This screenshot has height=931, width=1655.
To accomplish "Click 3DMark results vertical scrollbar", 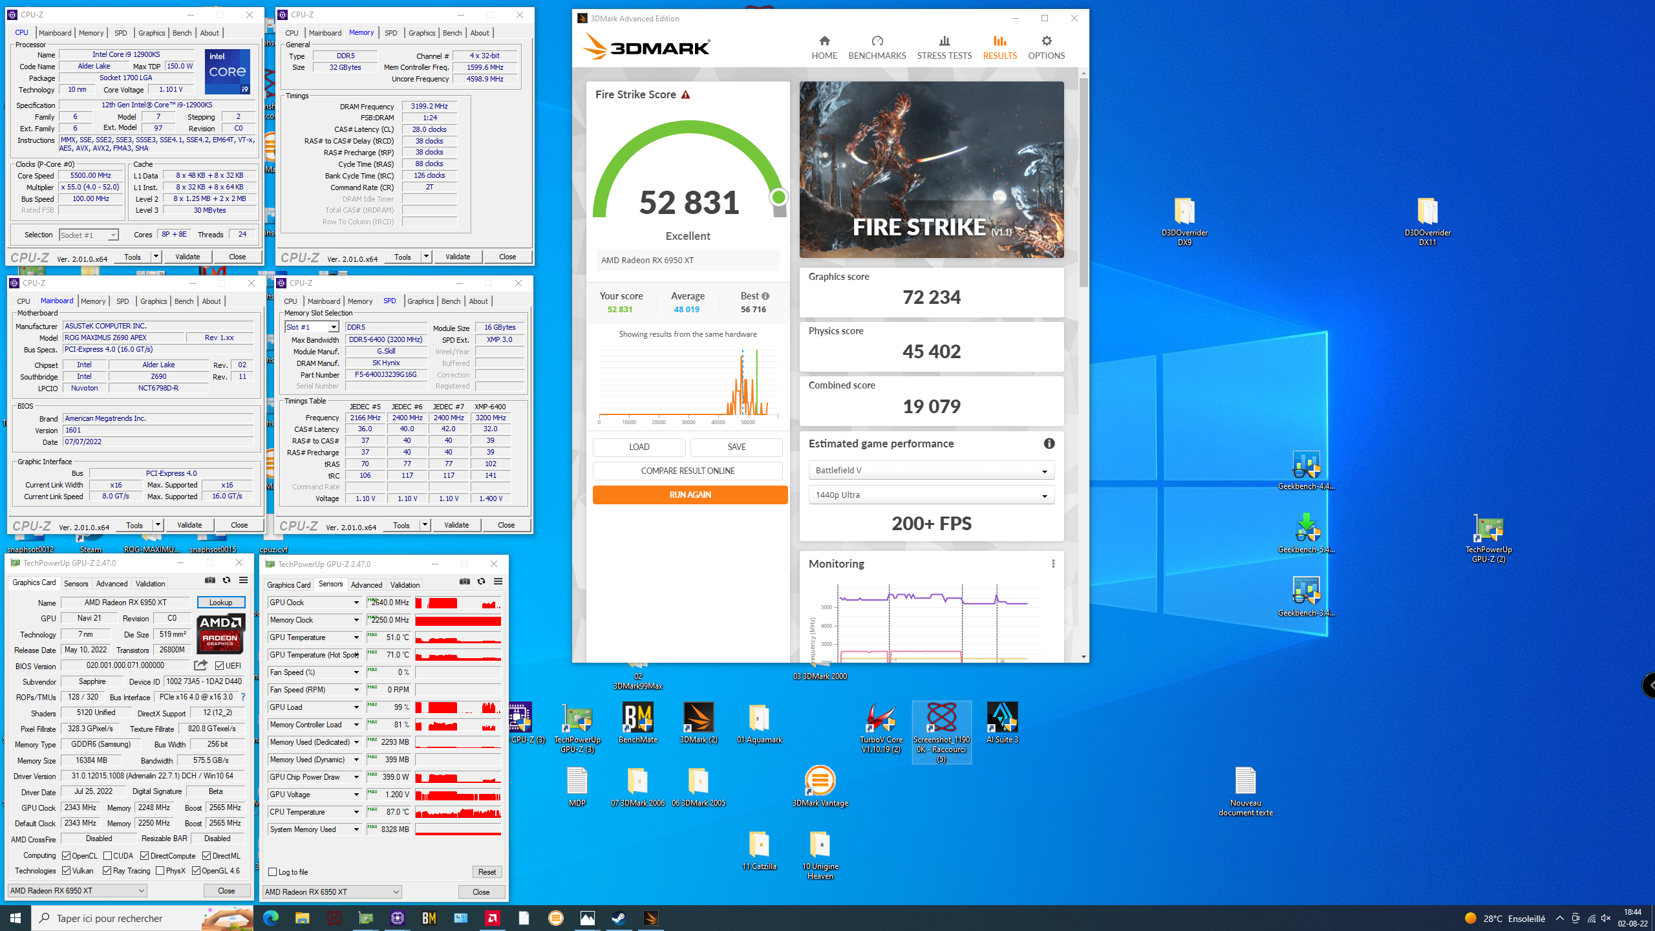I will pyautogui.click(x=1084, y=183).
